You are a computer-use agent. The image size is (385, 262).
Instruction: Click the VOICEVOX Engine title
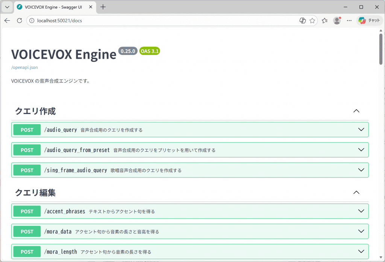64,54
